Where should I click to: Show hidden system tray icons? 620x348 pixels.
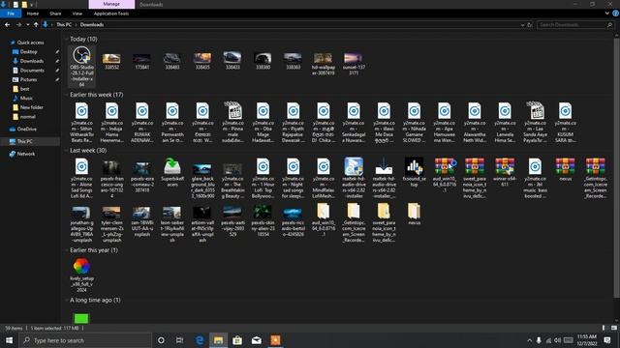tap(530, 340)
